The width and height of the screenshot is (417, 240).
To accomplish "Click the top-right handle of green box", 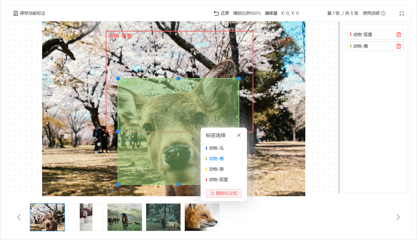I will click(x=239, y=78).
